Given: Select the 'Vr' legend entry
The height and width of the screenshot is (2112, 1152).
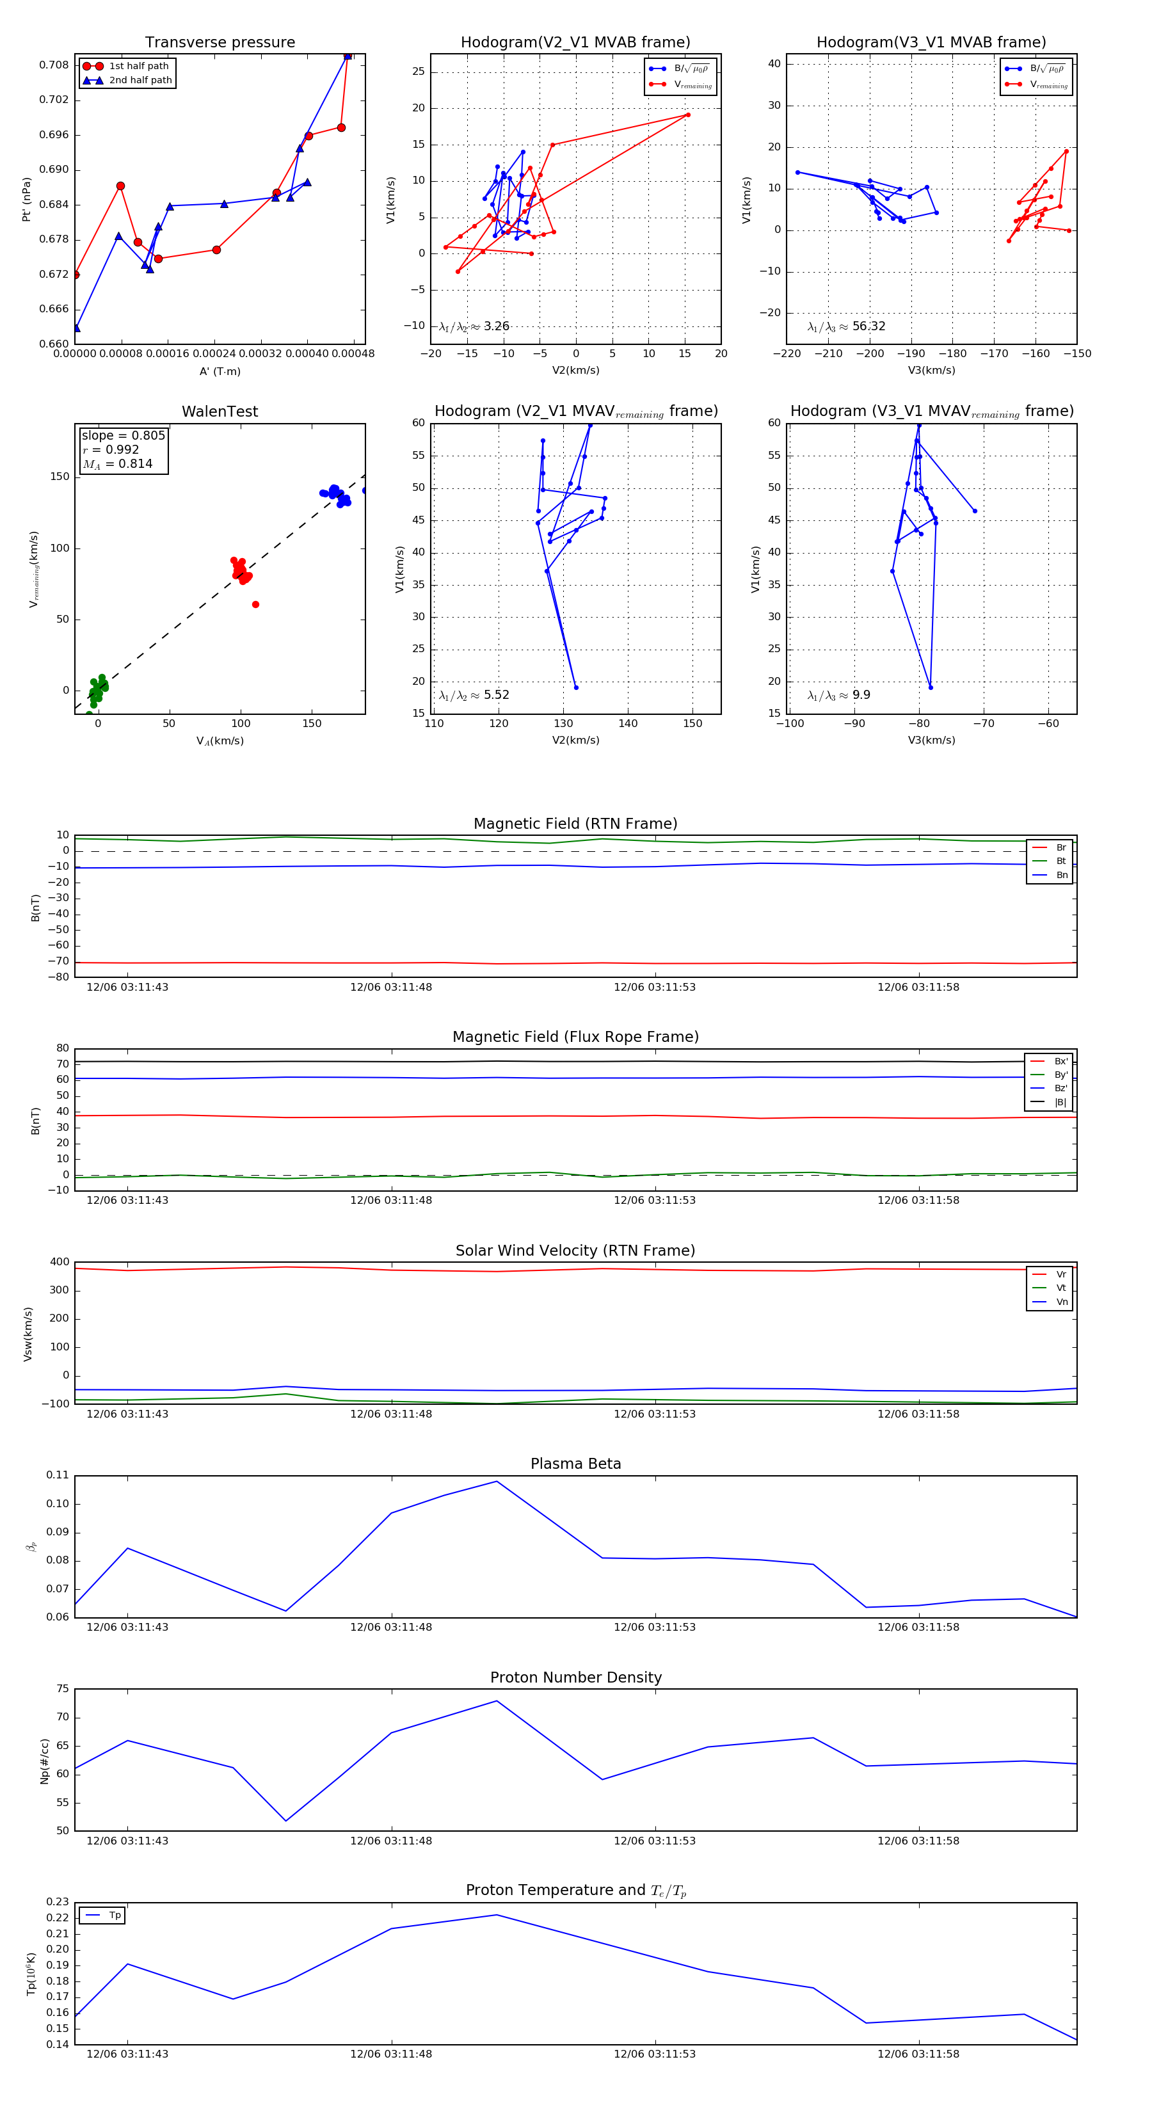Looking at the screenshot, I should coord(1050,1274).
